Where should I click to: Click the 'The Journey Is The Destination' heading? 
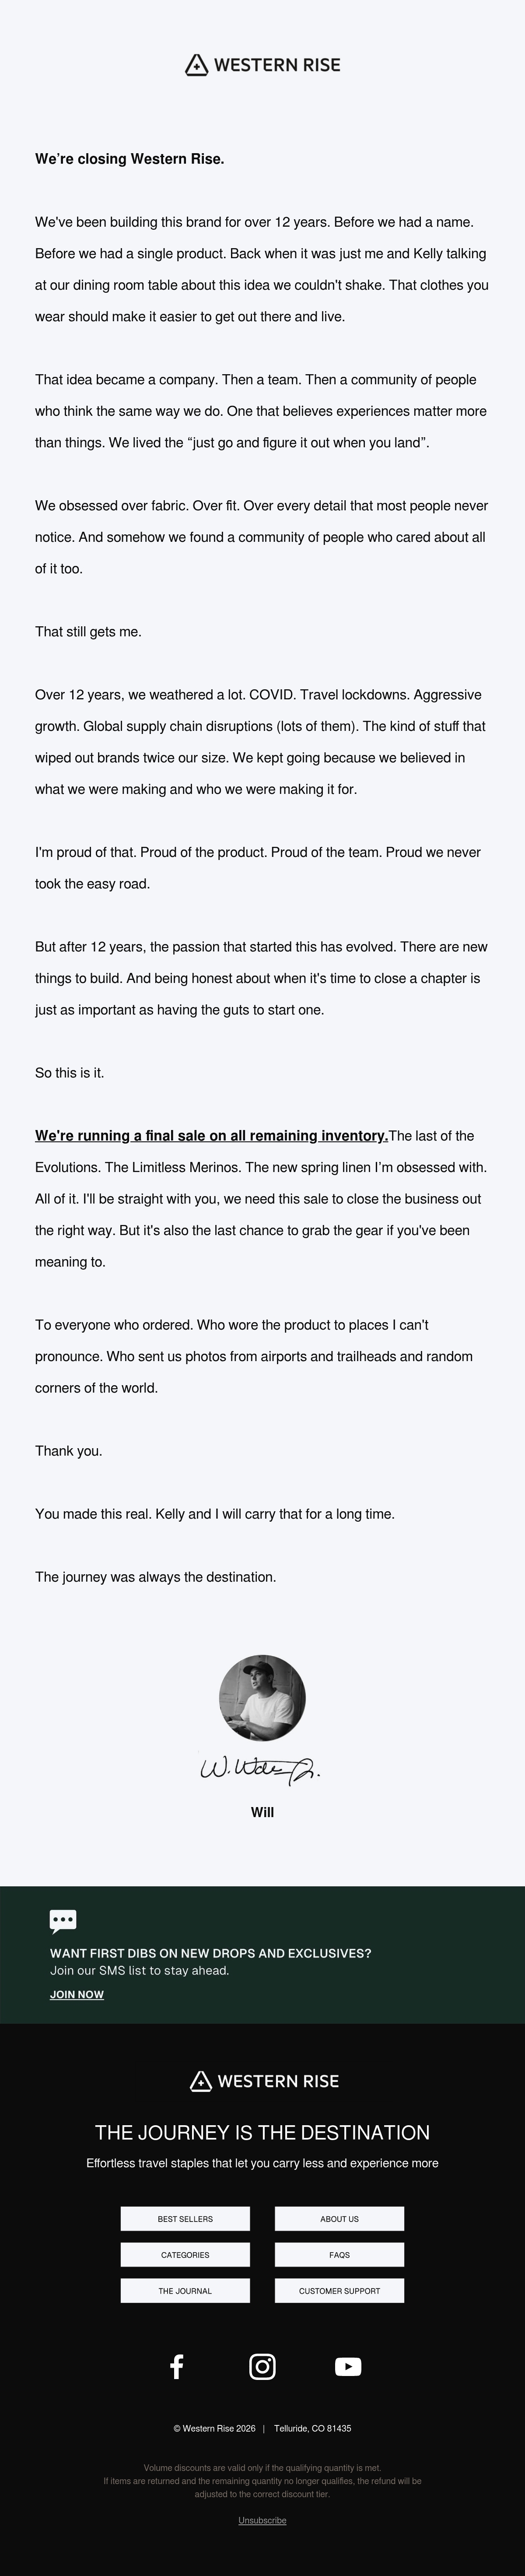coord(262,2132)
